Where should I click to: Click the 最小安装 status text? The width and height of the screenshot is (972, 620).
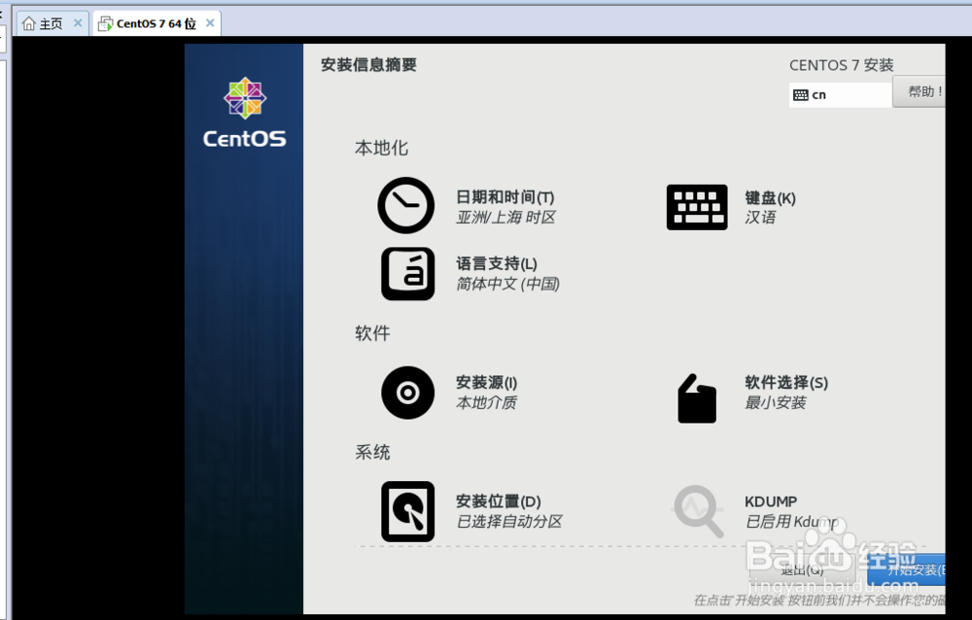point(776,402)
